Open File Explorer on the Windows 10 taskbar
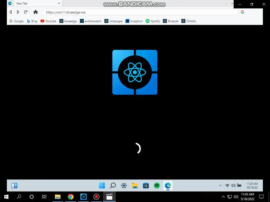 click(58, 197)
